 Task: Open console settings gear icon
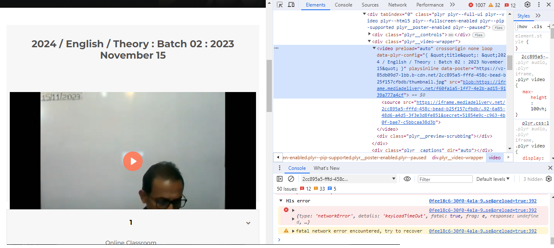click(549, 179)
